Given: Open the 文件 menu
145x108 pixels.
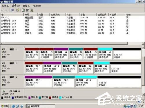Looking at the screenshot, I should 6,6.
